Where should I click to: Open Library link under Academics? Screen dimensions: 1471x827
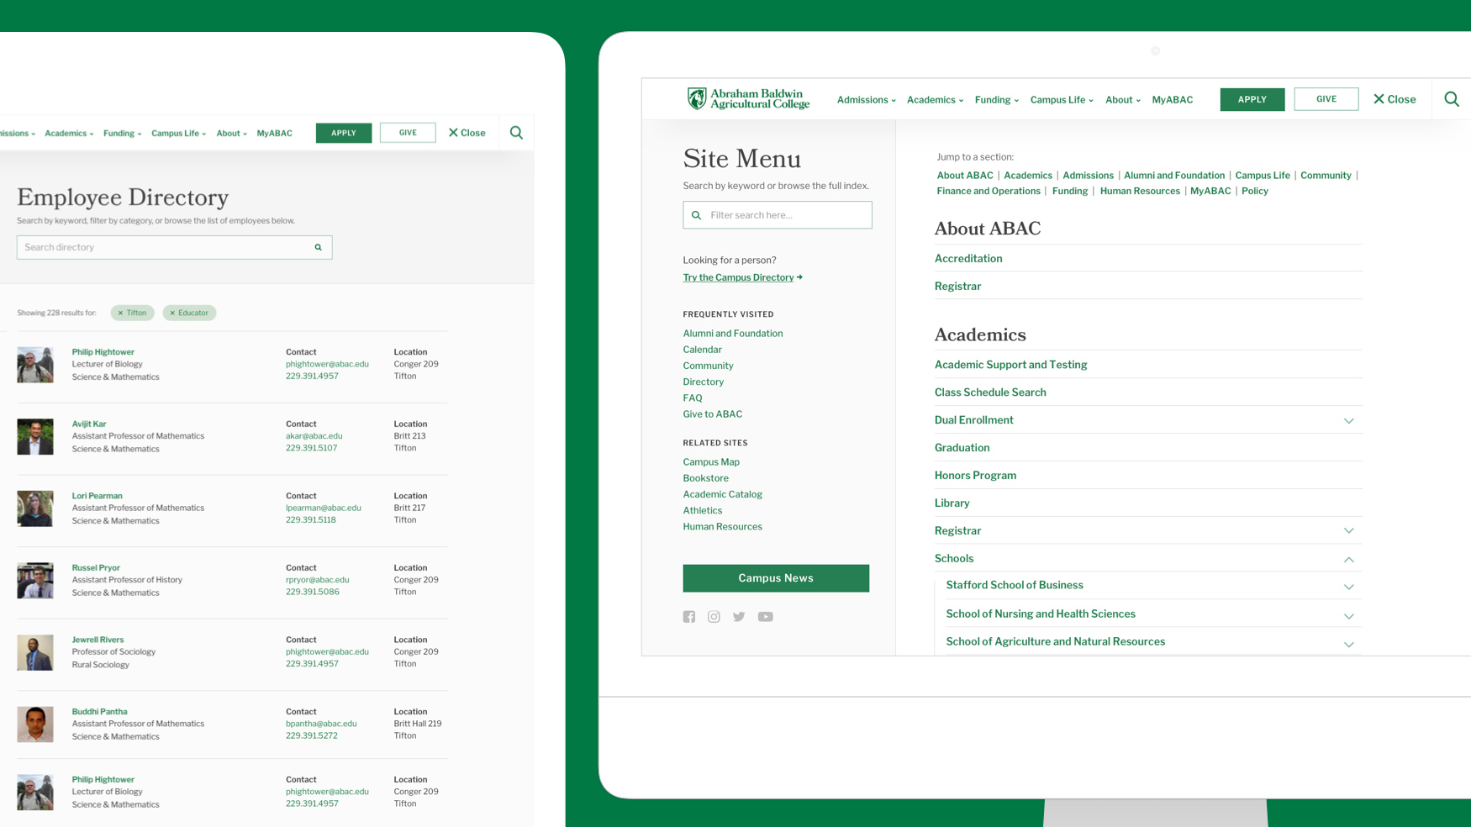[x=952, y=503]
